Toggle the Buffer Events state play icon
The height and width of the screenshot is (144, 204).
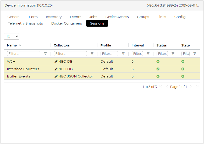click(183, 76)
